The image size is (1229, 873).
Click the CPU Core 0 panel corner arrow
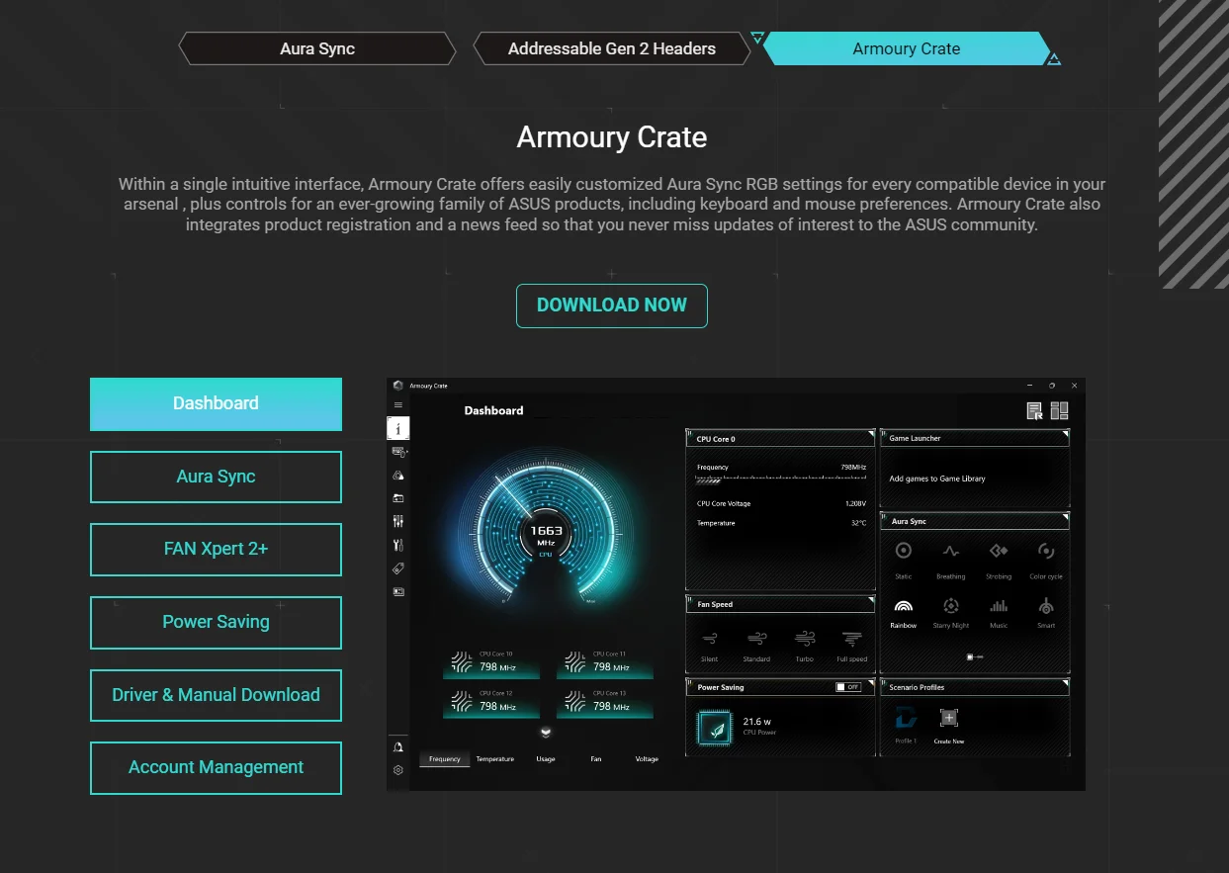point(870,433)
